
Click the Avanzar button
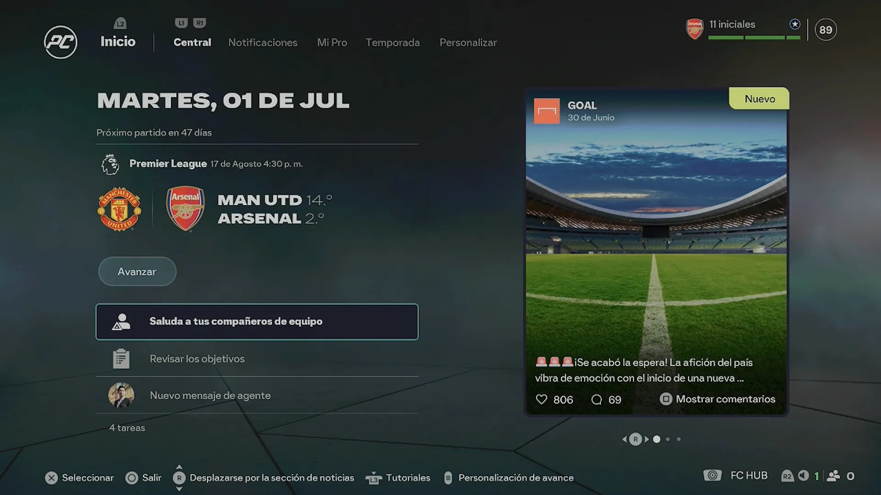pos(137,271)
